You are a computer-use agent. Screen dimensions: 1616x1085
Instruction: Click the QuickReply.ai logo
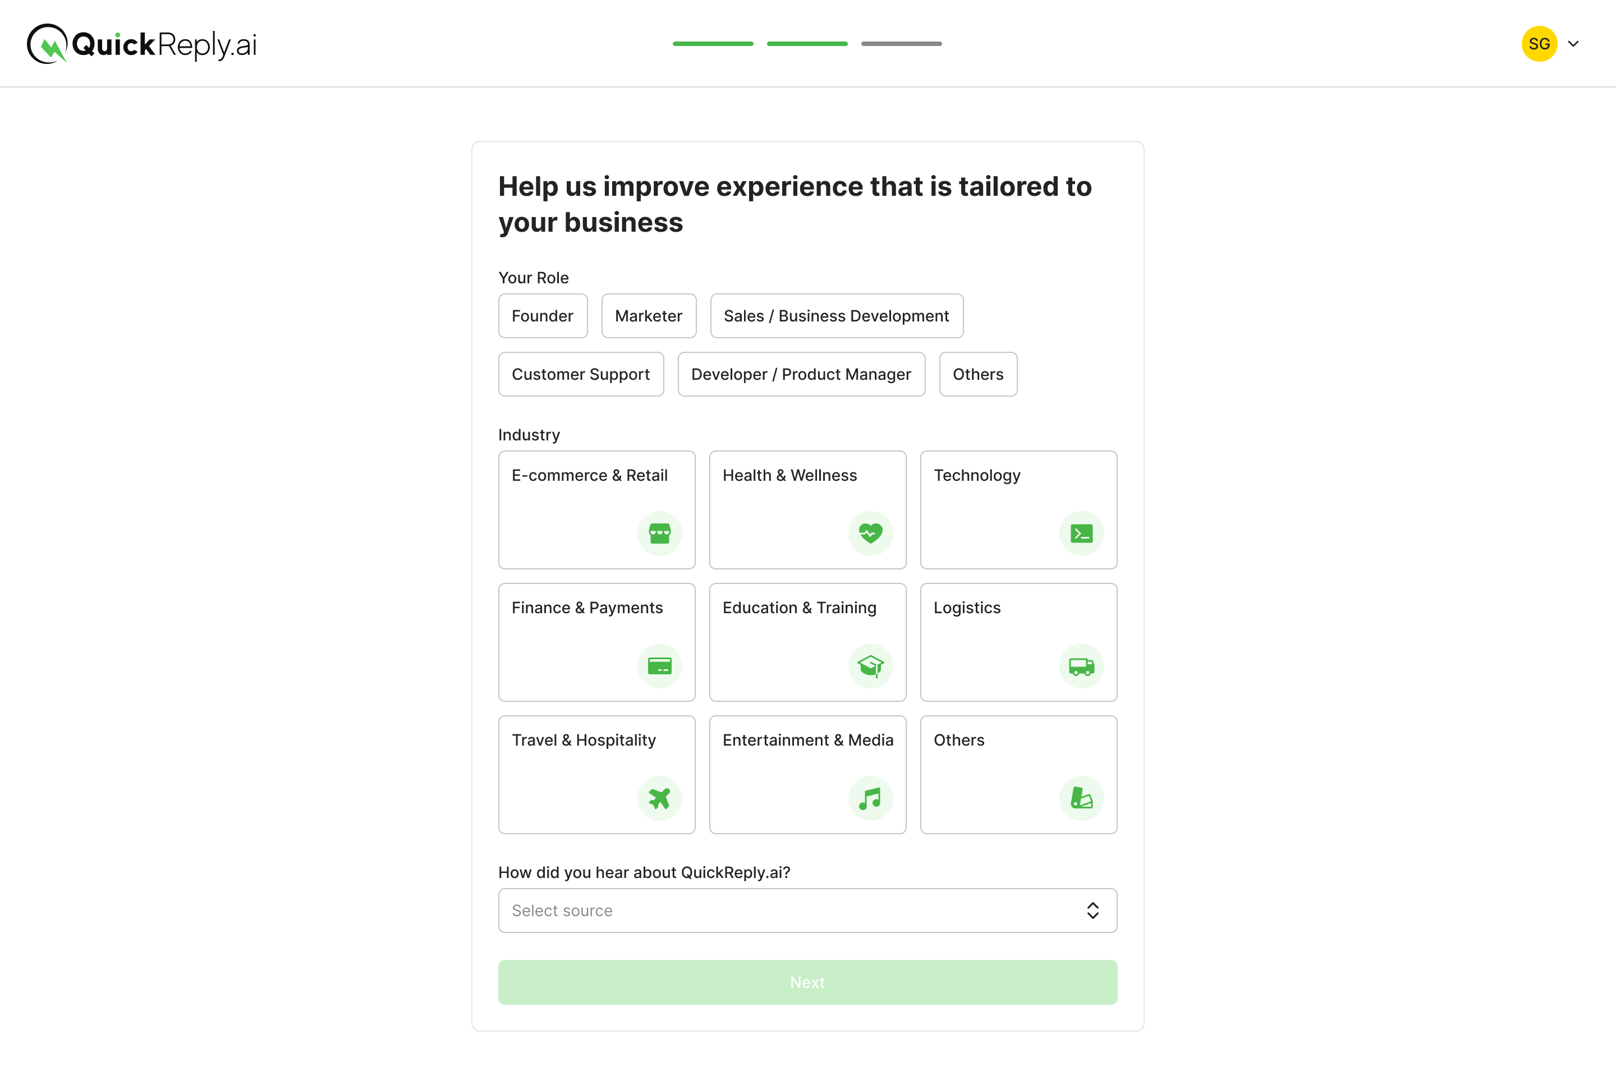point(142,44)
